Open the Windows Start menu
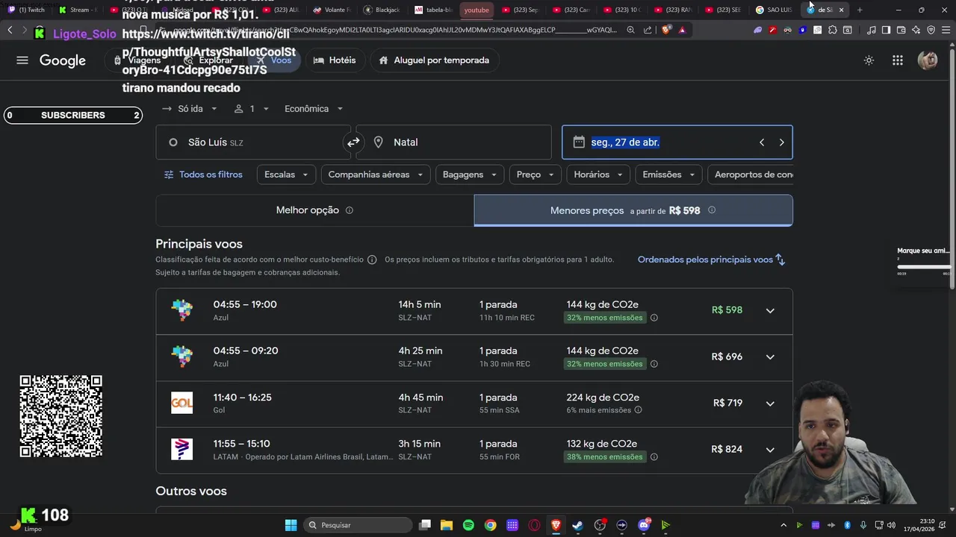956x537 pixels. click(291, 525)
